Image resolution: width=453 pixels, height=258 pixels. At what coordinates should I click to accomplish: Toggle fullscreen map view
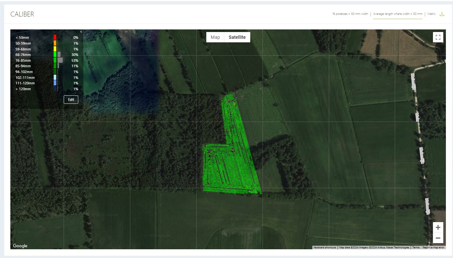coord(438,37)
